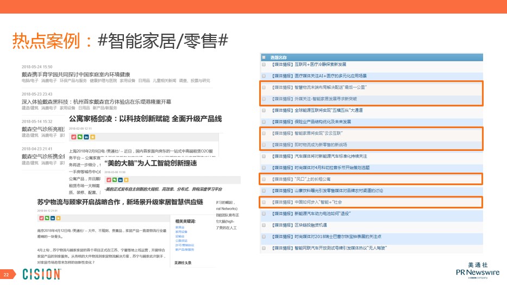Click the 家用设备 link under 相关关键词
The height and width of the screenshot is (285, 507).
pos(181,232)
